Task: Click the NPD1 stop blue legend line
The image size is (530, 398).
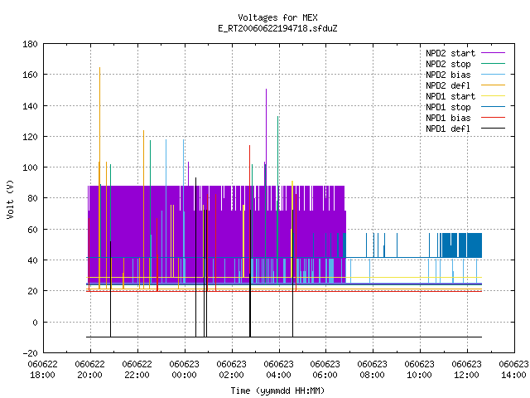Action: pos(493,107)
